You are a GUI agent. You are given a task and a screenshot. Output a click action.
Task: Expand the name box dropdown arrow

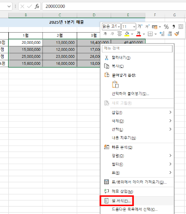pyautogui.click(x=9, y=7)
